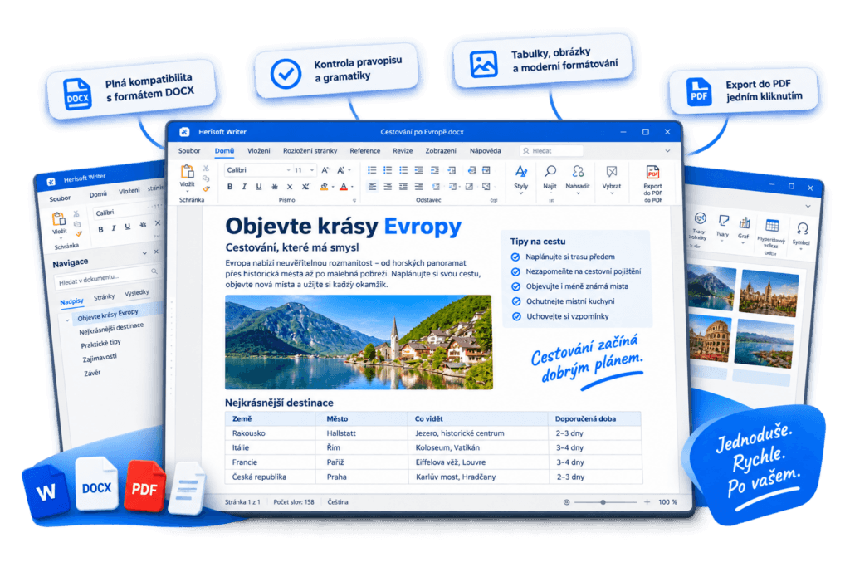Viewport: 850px width, 567px height.
Task: Open the Nápověda tab
Action: point(485,151)
